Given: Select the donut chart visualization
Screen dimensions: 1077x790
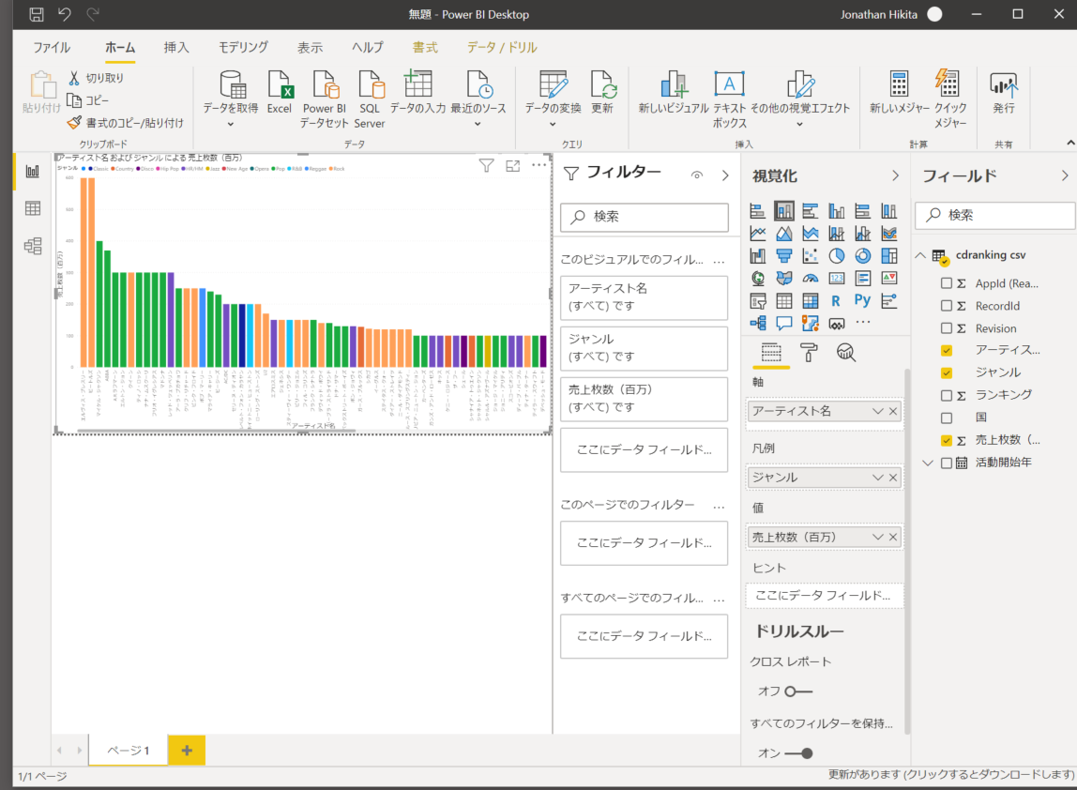Looking at the screenshot, I should click(x=862, y=255).
